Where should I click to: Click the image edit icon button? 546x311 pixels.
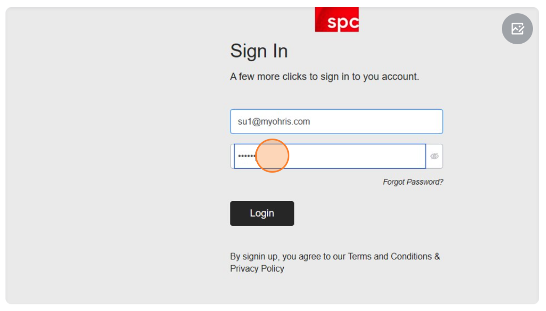pos(517,29)
